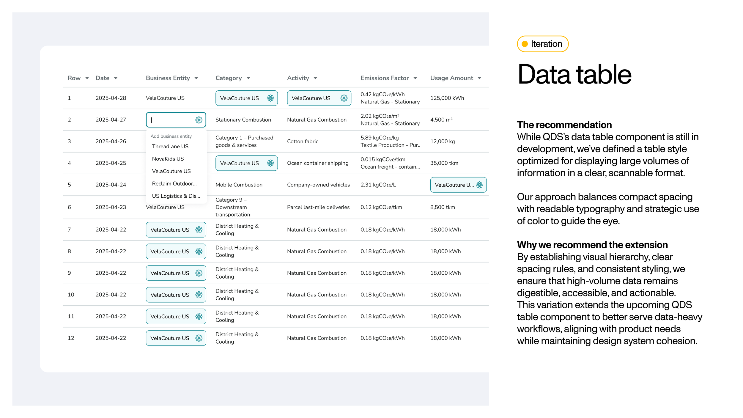Viewport: 743px width, 418px height.
Task: Choose NovaKids US in the dropdown list
Action: [x=168, y=159]
